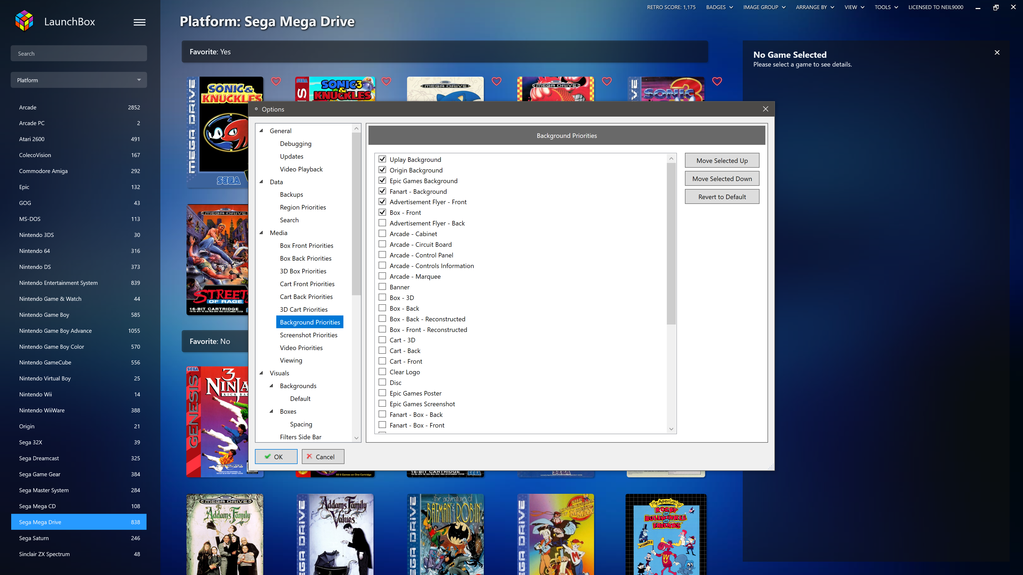Uncheck Fanart - Background
The height and width of the screenshot is (575, 1023).
coord(382,191)
